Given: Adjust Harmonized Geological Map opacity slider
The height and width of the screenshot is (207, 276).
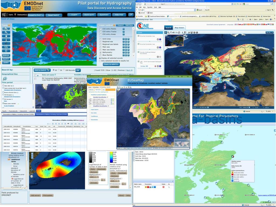Looking at the screenshot, I should tap(150, 68).
